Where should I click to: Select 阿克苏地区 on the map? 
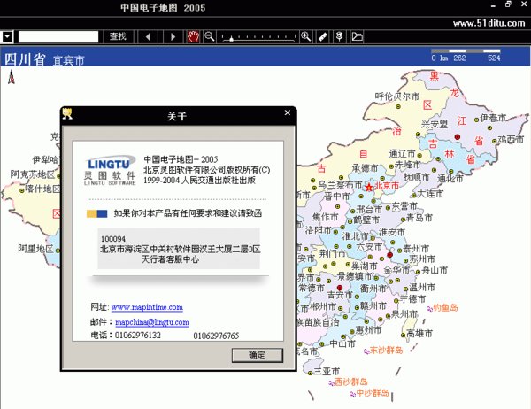click(32, 174)
